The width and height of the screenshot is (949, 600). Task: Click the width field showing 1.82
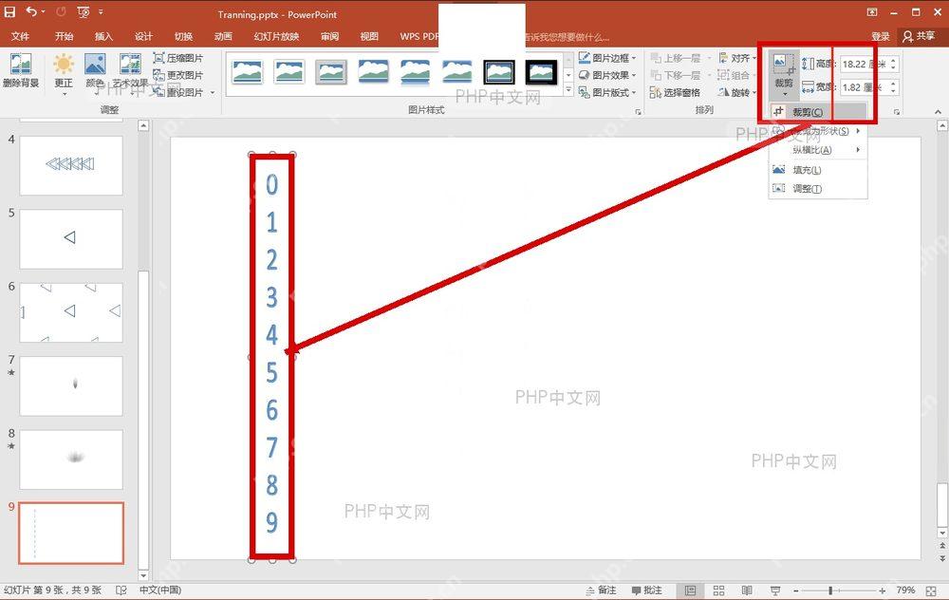pyautogui.click(x=865, y=87)
